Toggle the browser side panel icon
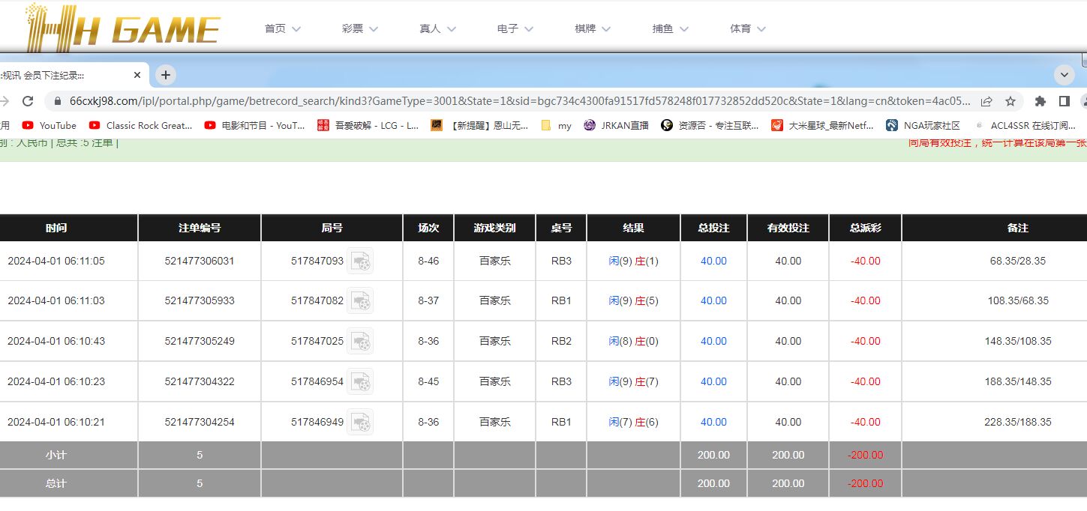This screenshot has height=511, width=1087. coord(1064,101)
